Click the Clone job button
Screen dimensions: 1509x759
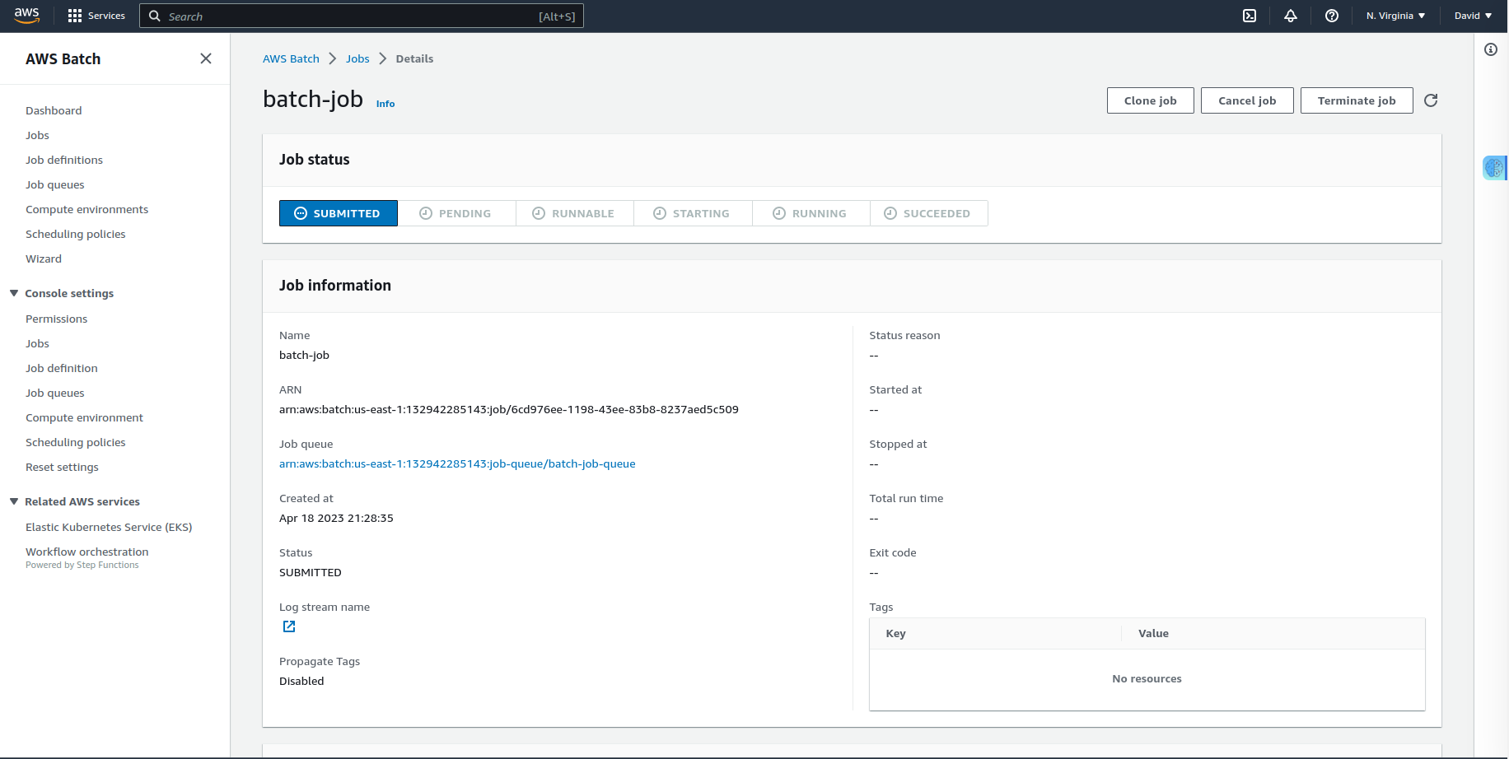click(1151, 100)
